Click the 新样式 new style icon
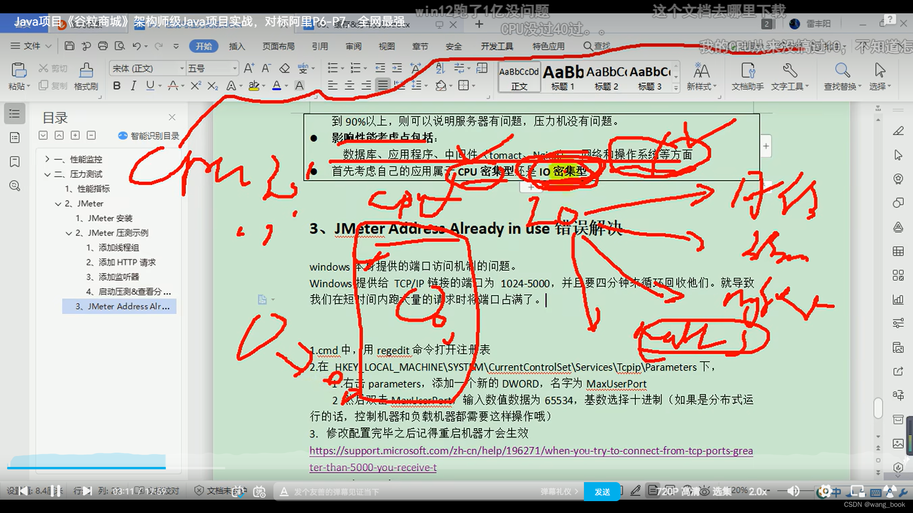Image resolution: width=913 pixels, height=513 pixels. tap(701, 70)
